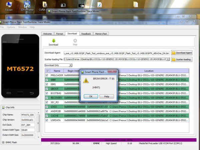Open the SDFormatter desktop shortcut
This screenshot has height=150, width=200.
tap(27, 6)
